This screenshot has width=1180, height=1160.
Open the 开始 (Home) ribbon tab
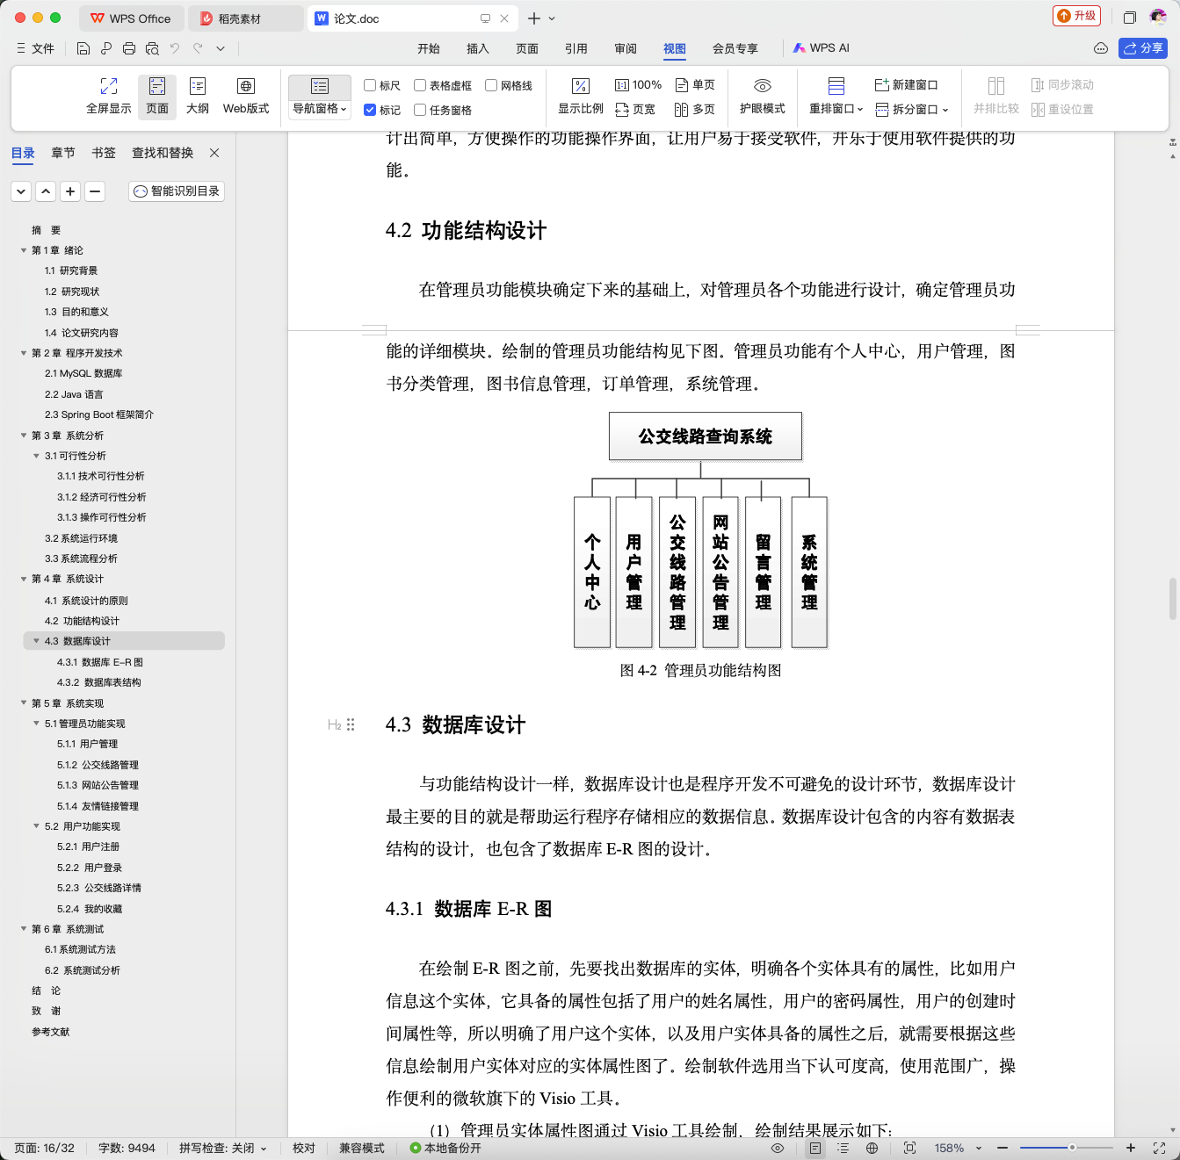coord(429,48)
